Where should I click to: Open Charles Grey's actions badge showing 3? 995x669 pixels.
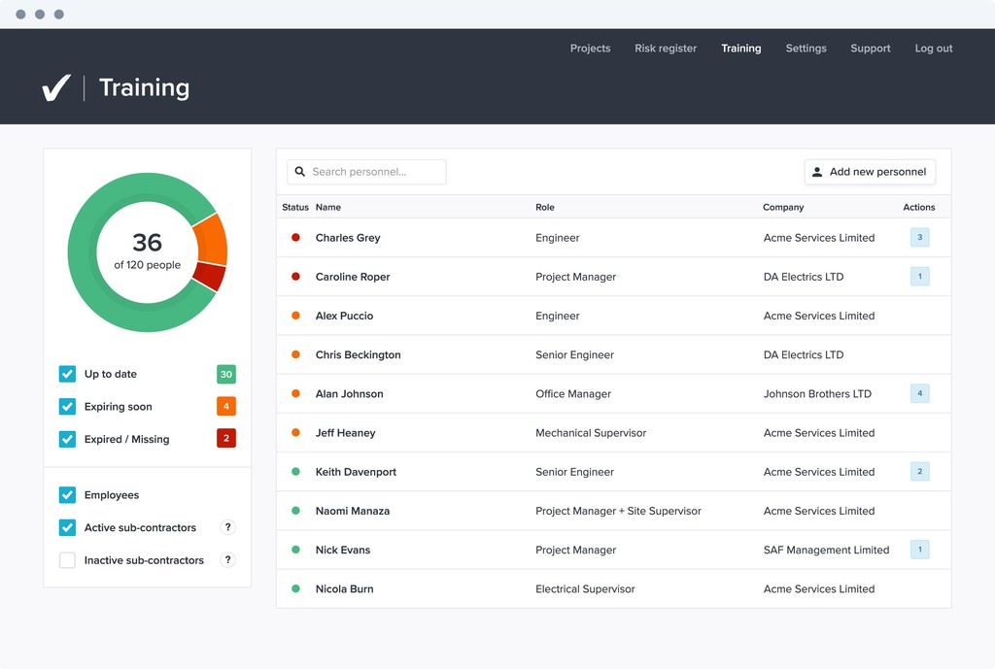pos(919,238)
